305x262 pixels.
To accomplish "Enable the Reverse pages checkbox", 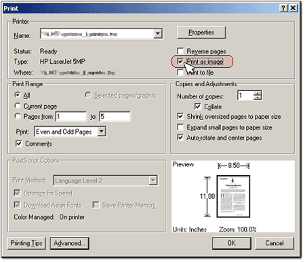I will [180, 51].
